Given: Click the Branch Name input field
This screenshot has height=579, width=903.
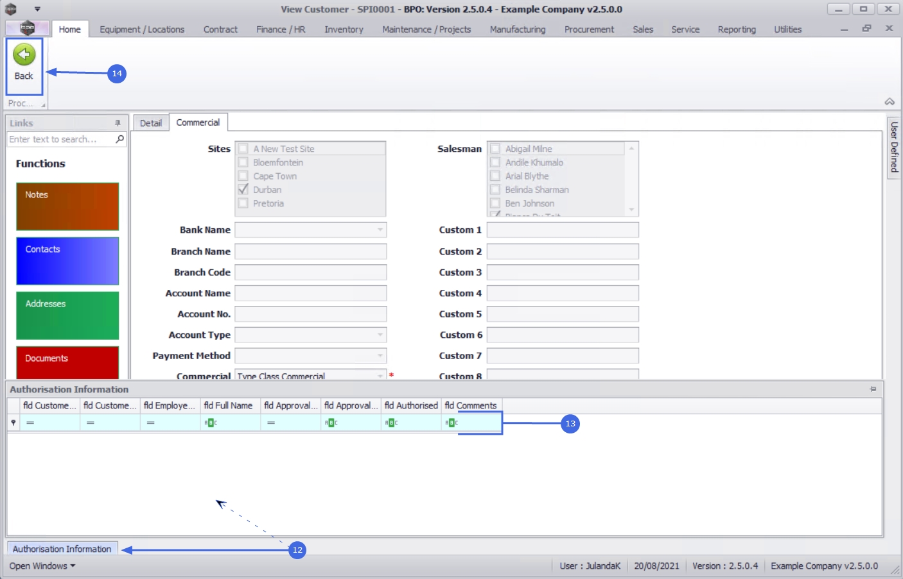Looking at the screenshot, I should [311, 251].
